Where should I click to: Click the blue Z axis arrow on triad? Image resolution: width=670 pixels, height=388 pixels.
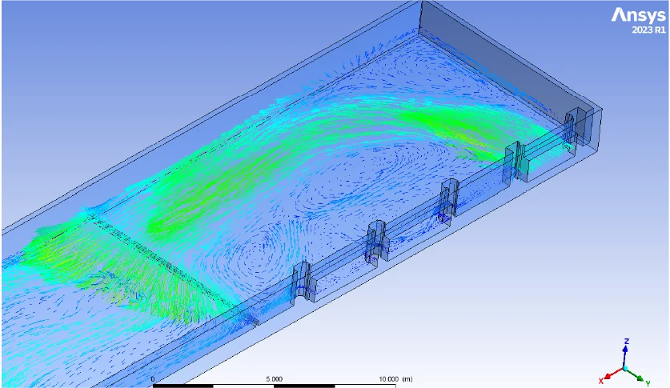point(625,354)
